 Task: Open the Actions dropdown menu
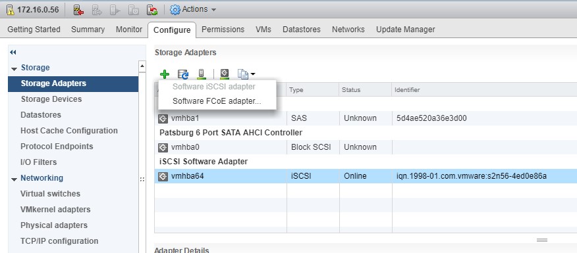tap(193, 10)
